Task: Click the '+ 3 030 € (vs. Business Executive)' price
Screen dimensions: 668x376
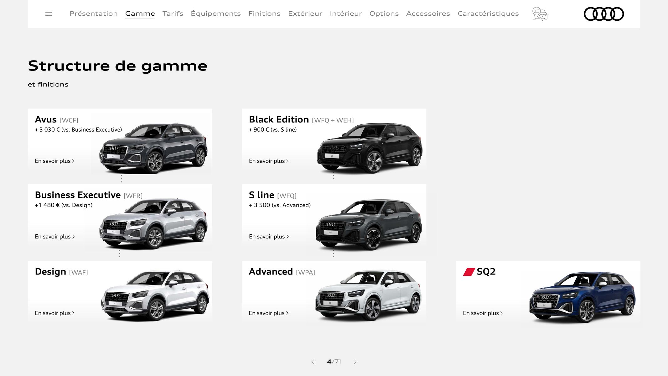Action: 78,130
